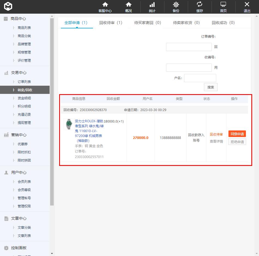Viewport: 259px width, 256px height.
Task: Click the cube logo in top-left corner
Action: point(8,6)
